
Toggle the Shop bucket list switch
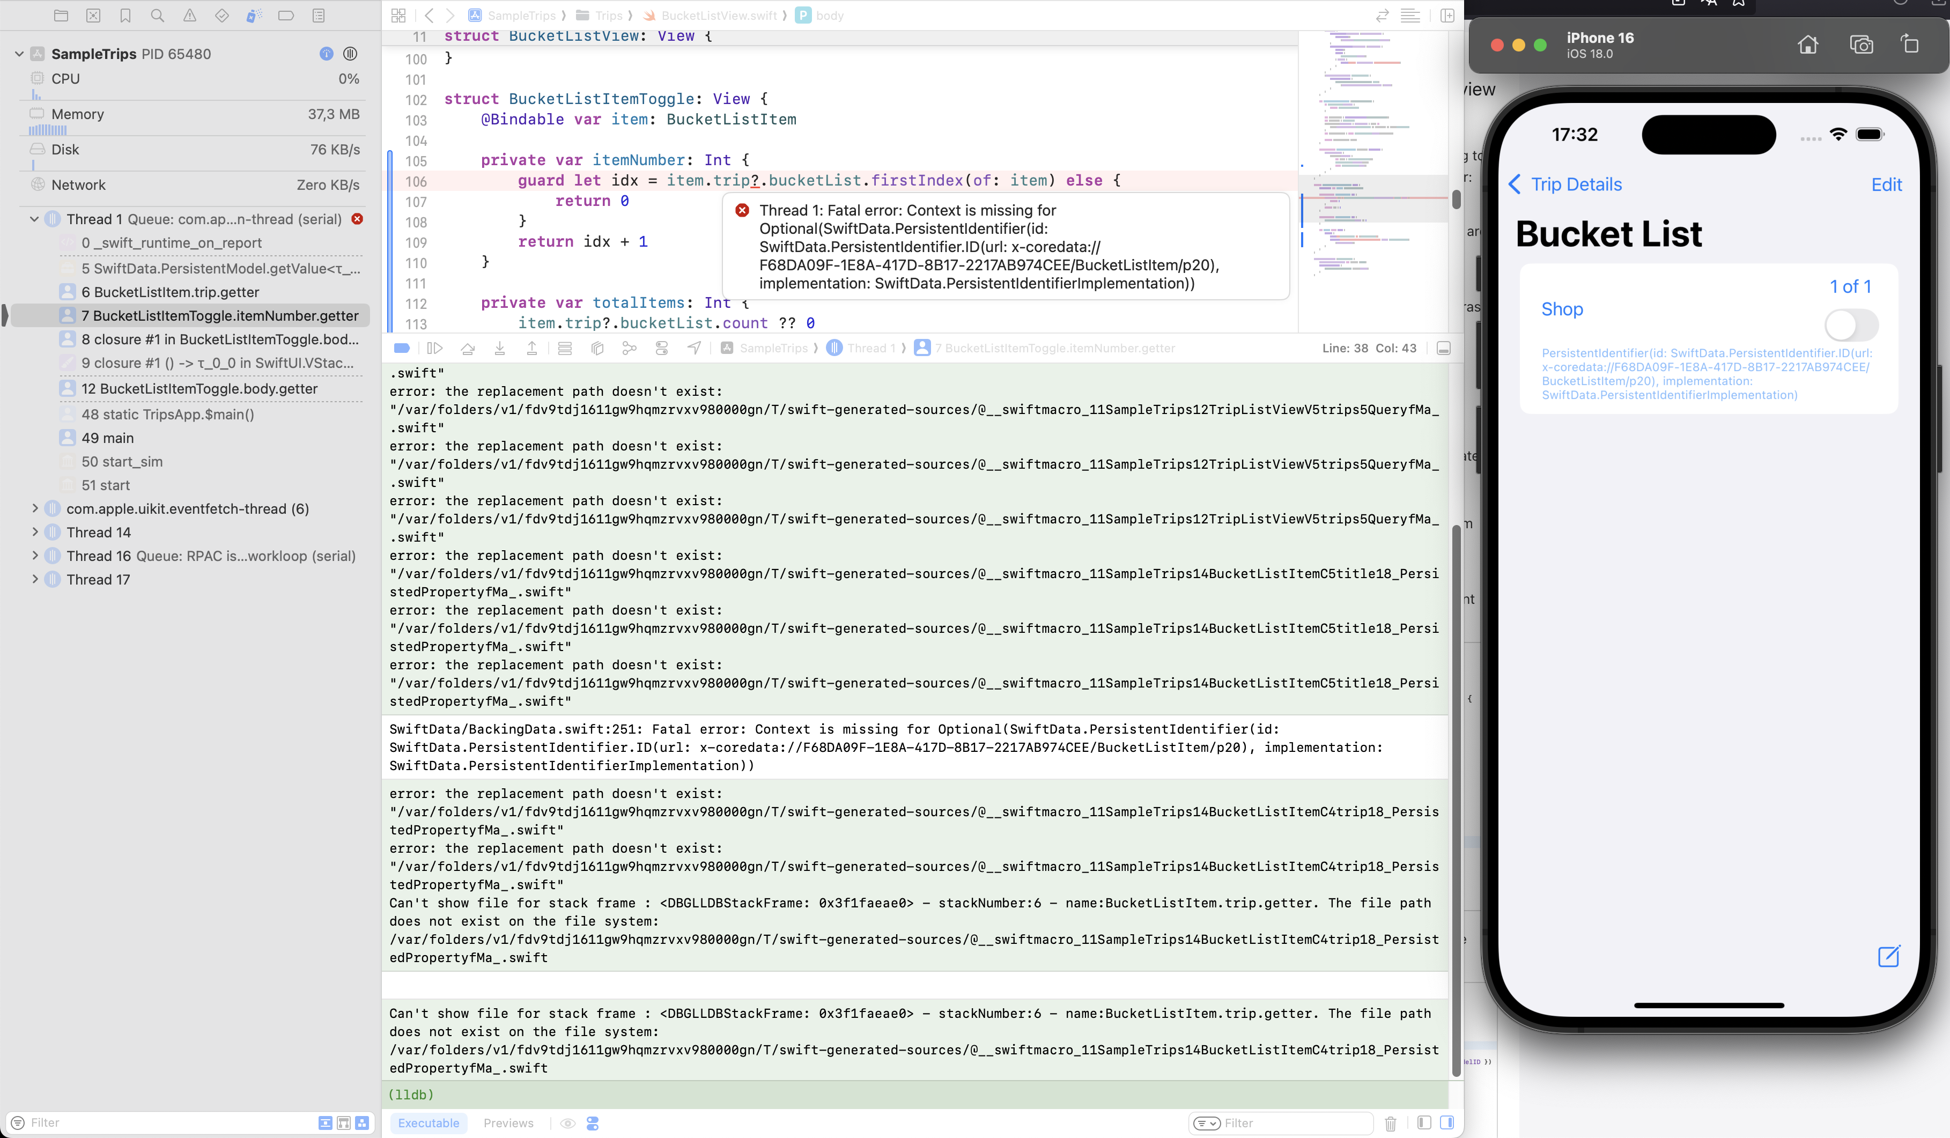point(1851,325)
